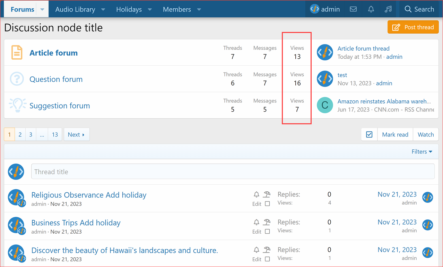Open the Suggestion forum lightbulb icon
The image size is (443, 267).
[17, 105]
